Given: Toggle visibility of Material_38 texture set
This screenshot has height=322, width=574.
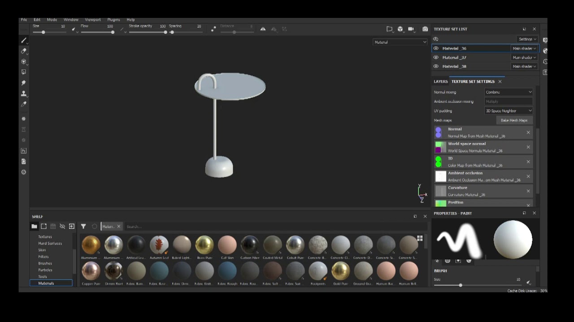Looking at the screenshot, I should pyautogui.click(x=436, y=66).
